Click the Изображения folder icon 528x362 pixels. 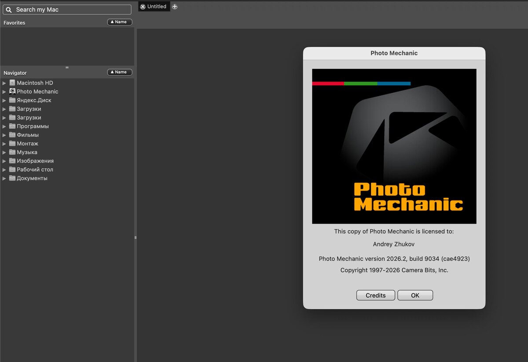tap(12, 161)
